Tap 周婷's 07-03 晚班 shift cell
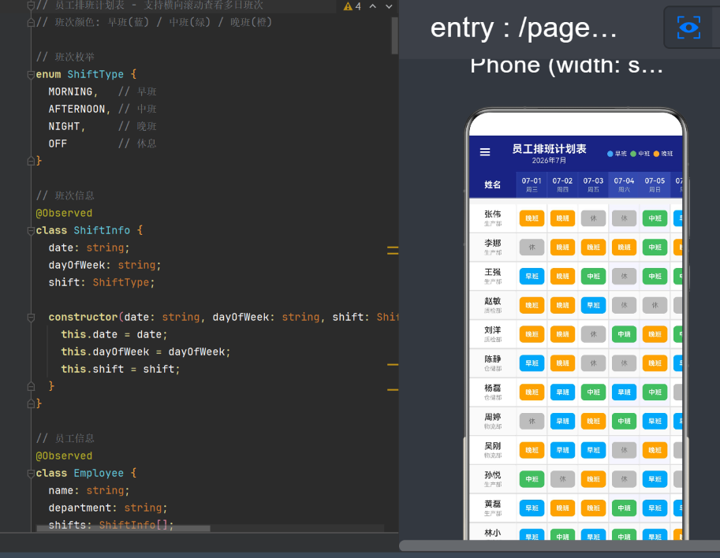Viewport: 720px width, 558px height. coord(593,421)
